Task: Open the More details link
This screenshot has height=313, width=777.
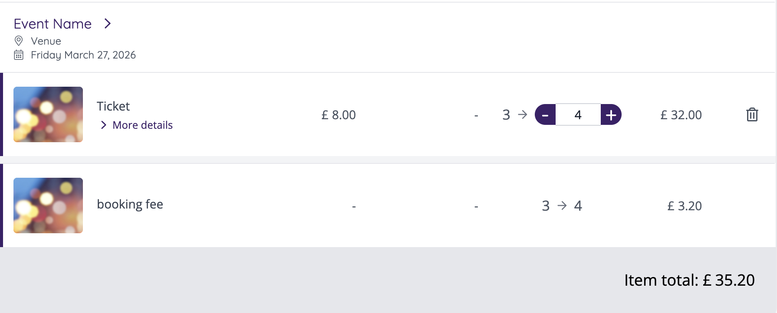Action: coord(142,125)
